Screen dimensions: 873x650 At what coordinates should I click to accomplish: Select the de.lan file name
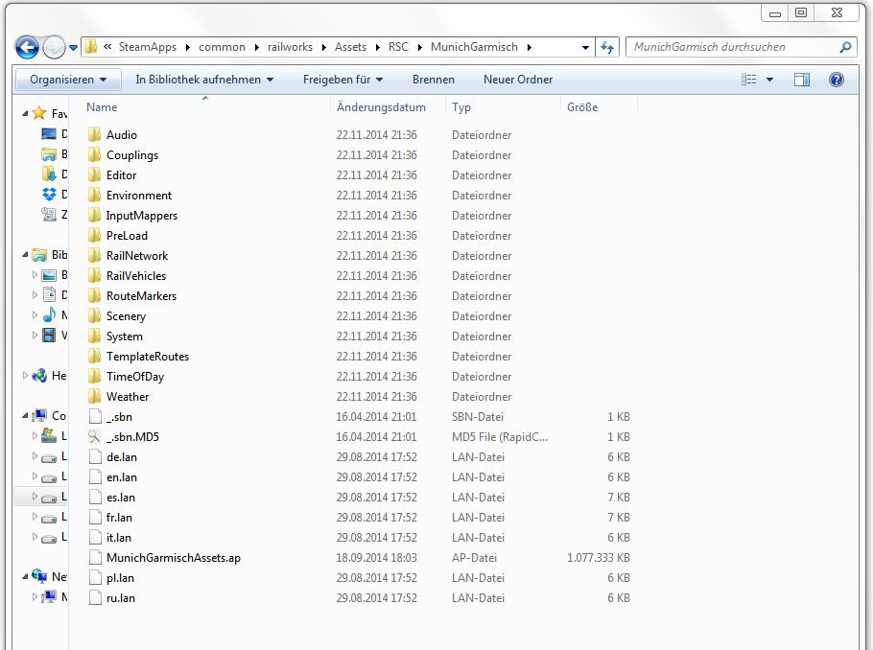click(122, 457)
